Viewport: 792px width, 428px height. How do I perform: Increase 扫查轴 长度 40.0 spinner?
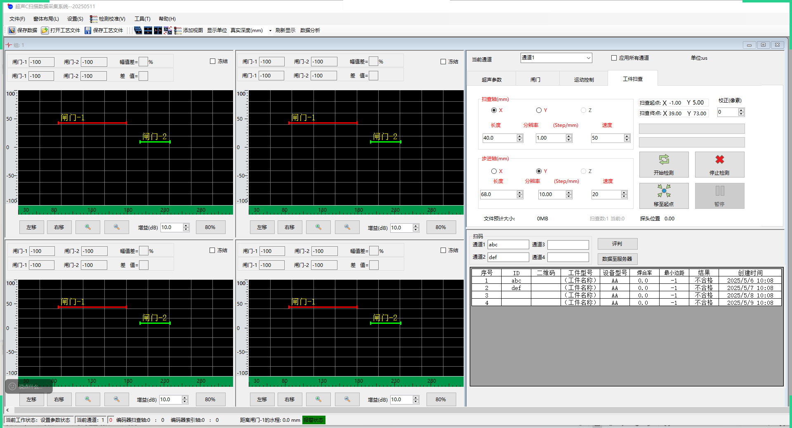click(520, 136)
